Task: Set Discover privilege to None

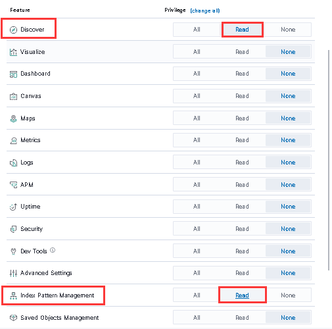Action: click(288, 30)
